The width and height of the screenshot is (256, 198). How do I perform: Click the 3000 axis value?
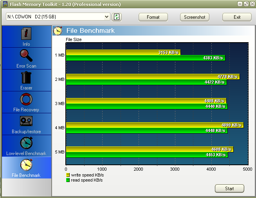click(x=175, y=169)
